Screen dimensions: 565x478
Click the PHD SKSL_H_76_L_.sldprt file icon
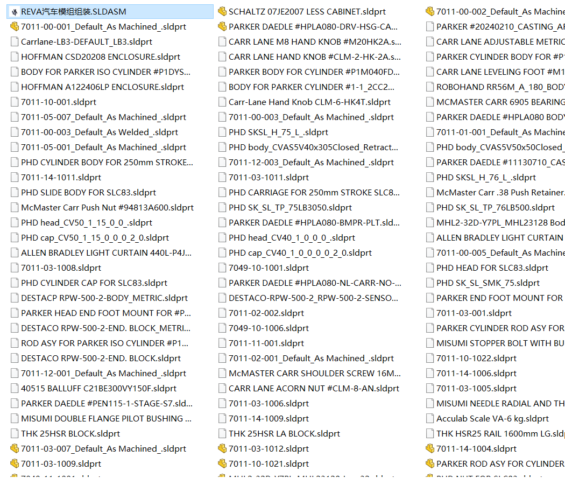point(429,177)
